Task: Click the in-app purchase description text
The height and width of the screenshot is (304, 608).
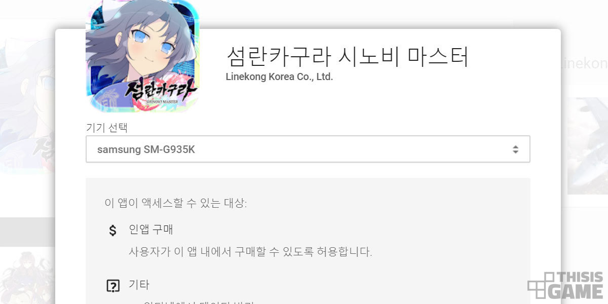Action: click(x=250, y=252)
